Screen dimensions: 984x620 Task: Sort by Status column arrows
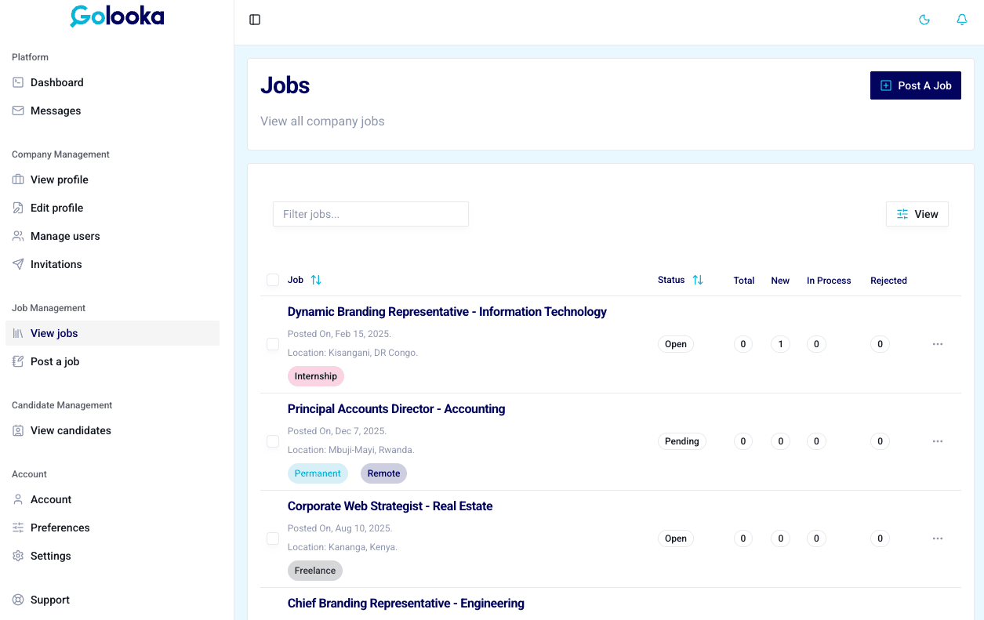point(698,280)
